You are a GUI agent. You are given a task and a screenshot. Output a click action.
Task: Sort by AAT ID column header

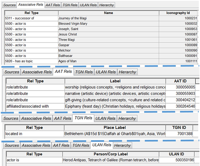tap(180, 81)
